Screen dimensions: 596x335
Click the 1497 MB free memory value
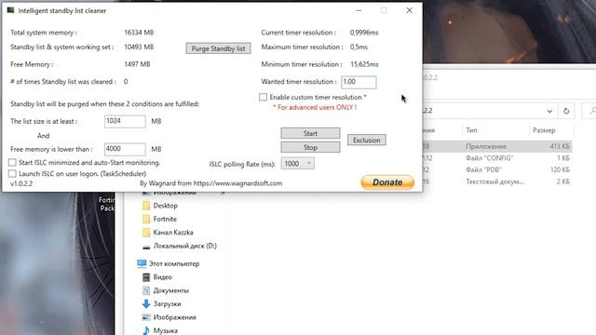click(x=137, y=64)
